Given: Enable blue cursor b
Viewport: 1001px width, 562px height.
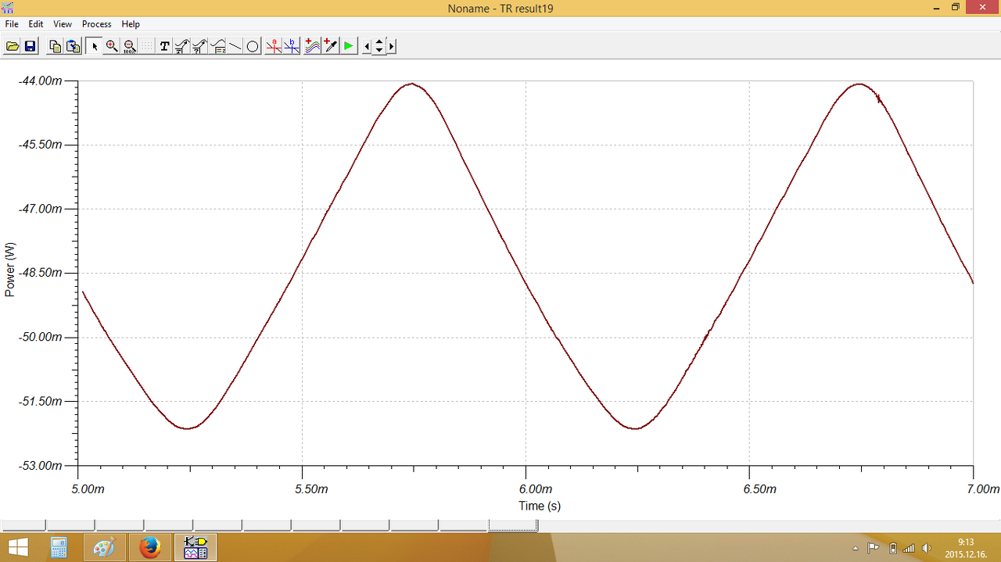Looking at the screenshot, I should tap(292, 46).
